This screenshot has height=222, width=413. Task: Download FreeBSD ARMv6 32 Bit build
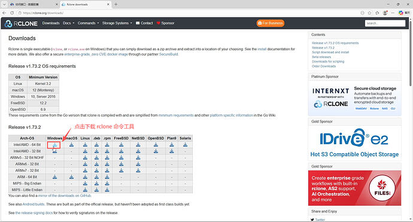pyautogui.click(x=121, y=164)
